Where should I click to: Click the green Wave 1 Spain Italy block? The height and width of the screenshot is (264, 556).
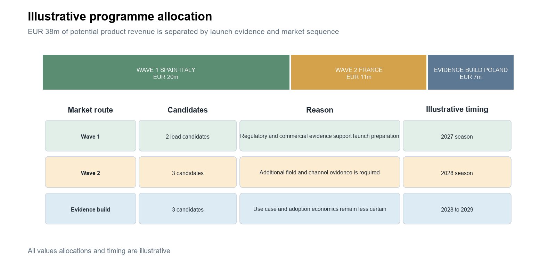(x=166, y=72)
